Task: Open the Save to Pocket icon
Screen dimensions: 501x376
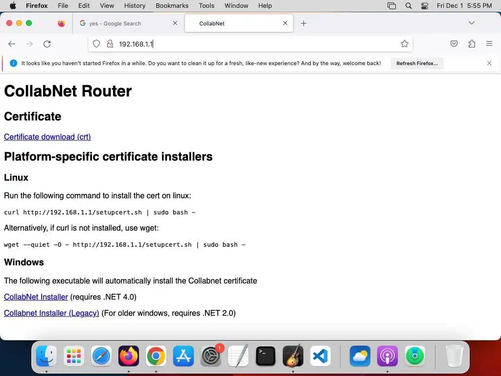Action: (x=454, y=44)
